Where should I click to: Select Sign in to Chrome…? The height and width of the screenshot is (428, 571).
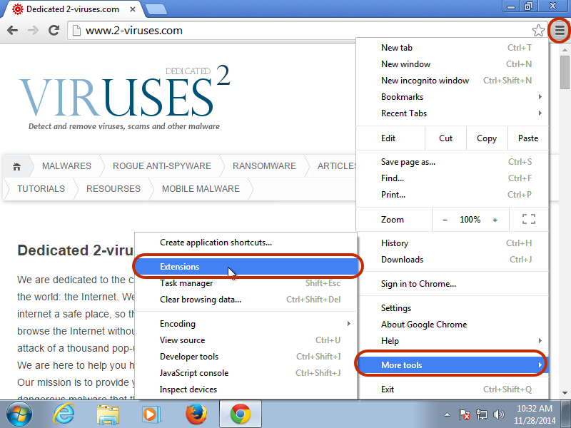point(453,283)
